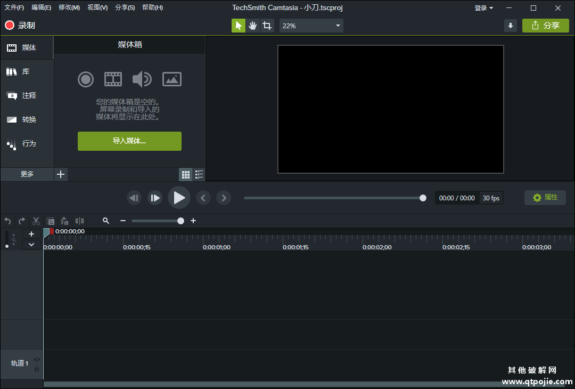Select the hand Pan tool
Image resolution: width=575 pixels, height=389 pixels.
[253, 26]
